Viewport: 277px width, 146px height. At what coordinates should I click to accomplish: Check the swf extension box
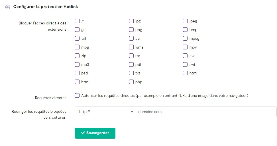[x=185, y=64]
